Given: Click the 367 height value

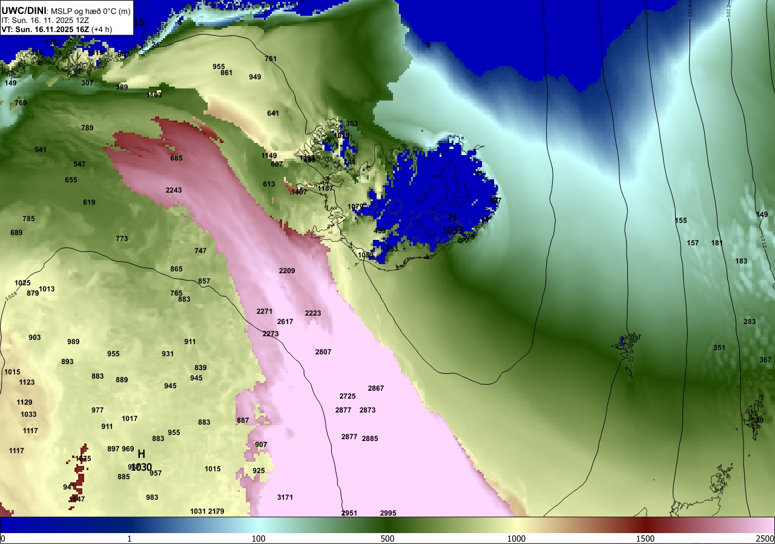Looking at the screenshot, I should tap(766, 360).
